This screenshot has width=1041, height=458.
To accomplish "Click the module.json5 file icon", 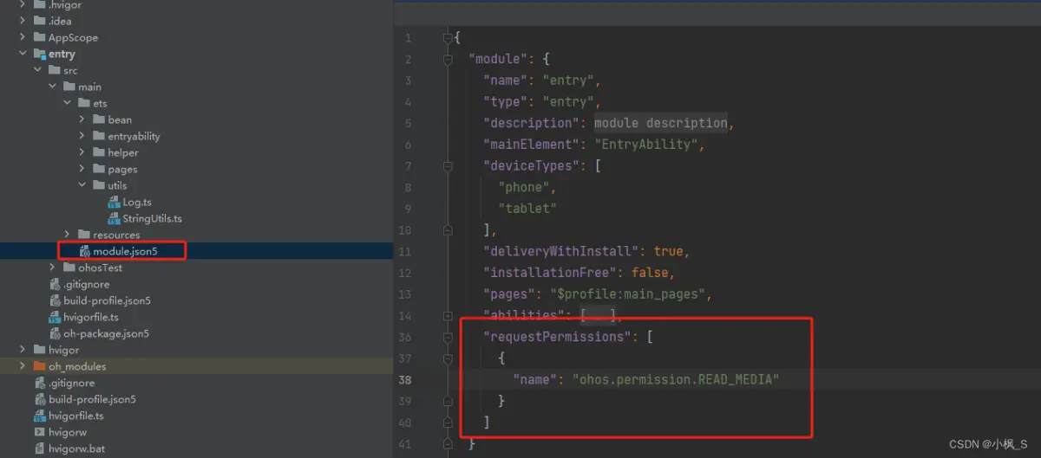I will point(85,251).
